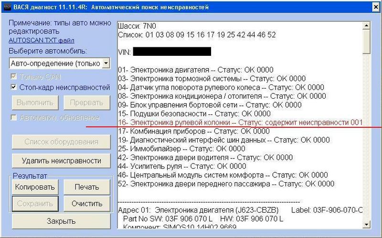Viewport: 382px width, 238px height.
Task: Click 'Адрес 01: Электроника двигателя (J623-CBZB)' line
Action: pos(198,210)
